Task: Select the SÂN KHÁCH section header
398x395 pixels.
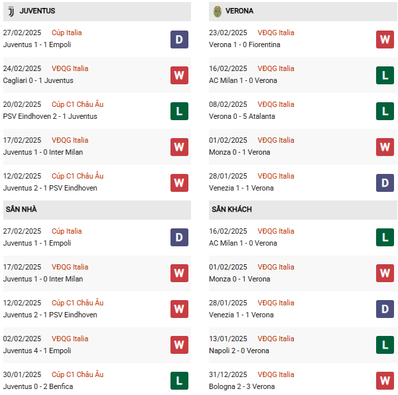Action: (232, 210)
